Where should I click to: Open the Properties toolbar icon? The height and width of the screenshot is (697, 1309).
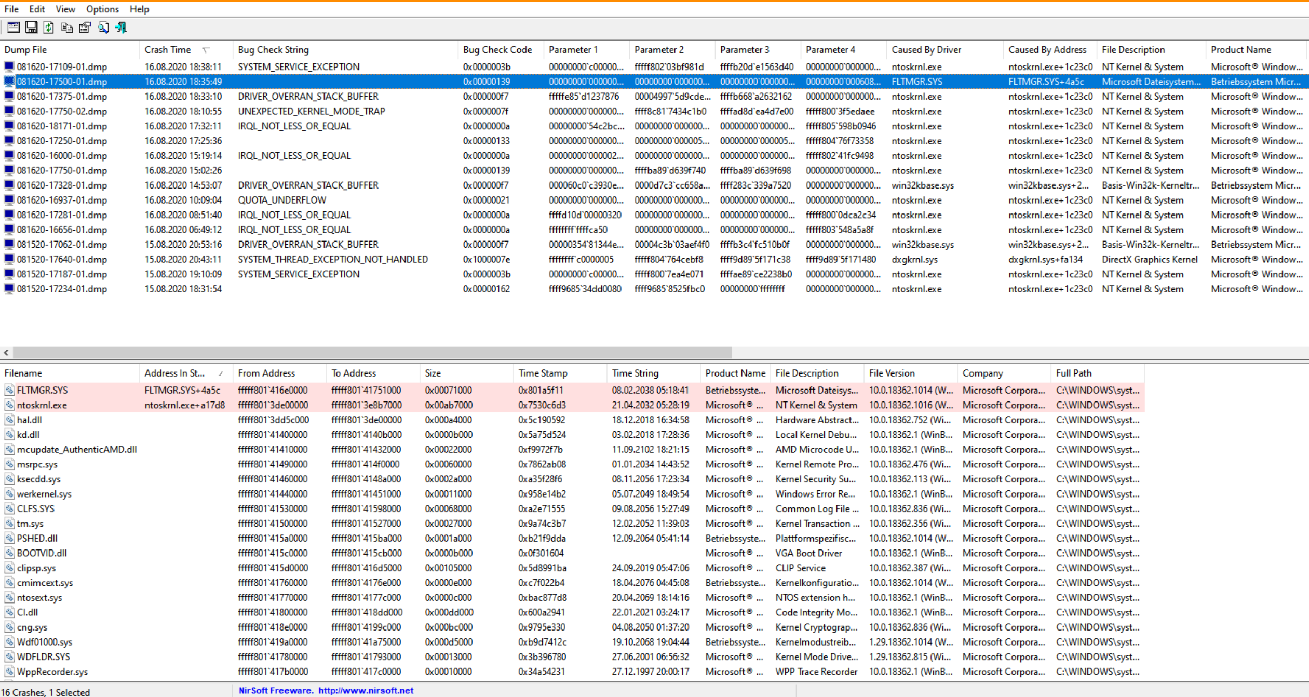click(x=85, y=28)
